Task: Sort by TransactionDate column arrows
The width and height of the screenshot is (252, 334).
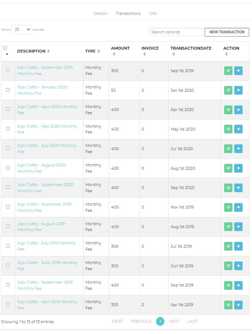Action: tap(174, 54)
